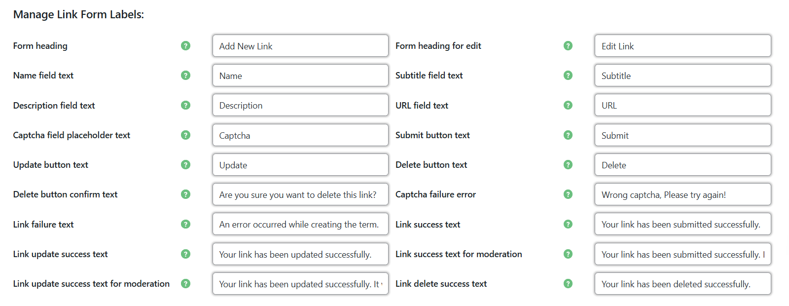
Task: Open help for Submit button text
Action: (x=568, y=135)
